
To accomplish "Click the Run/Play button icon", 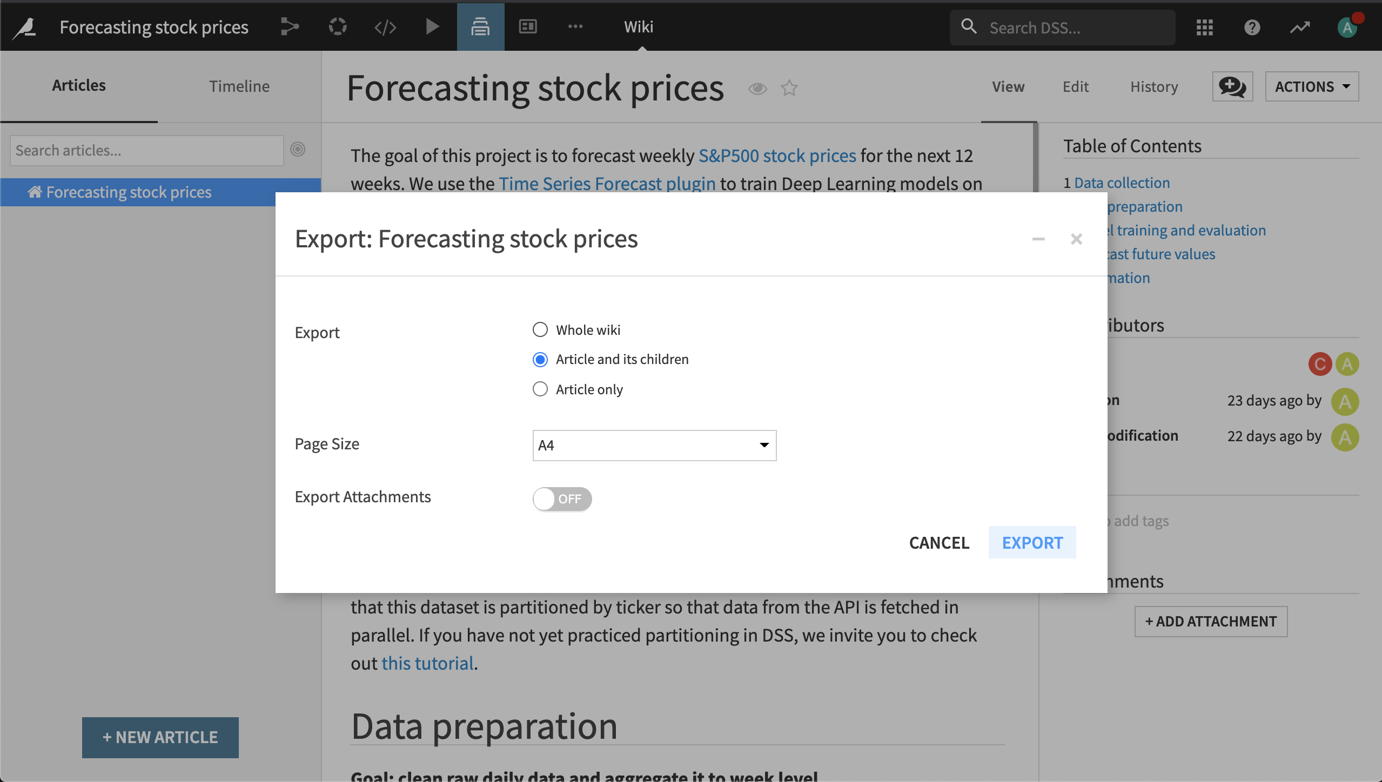I will pyautogui.click(x=431, y=25).
